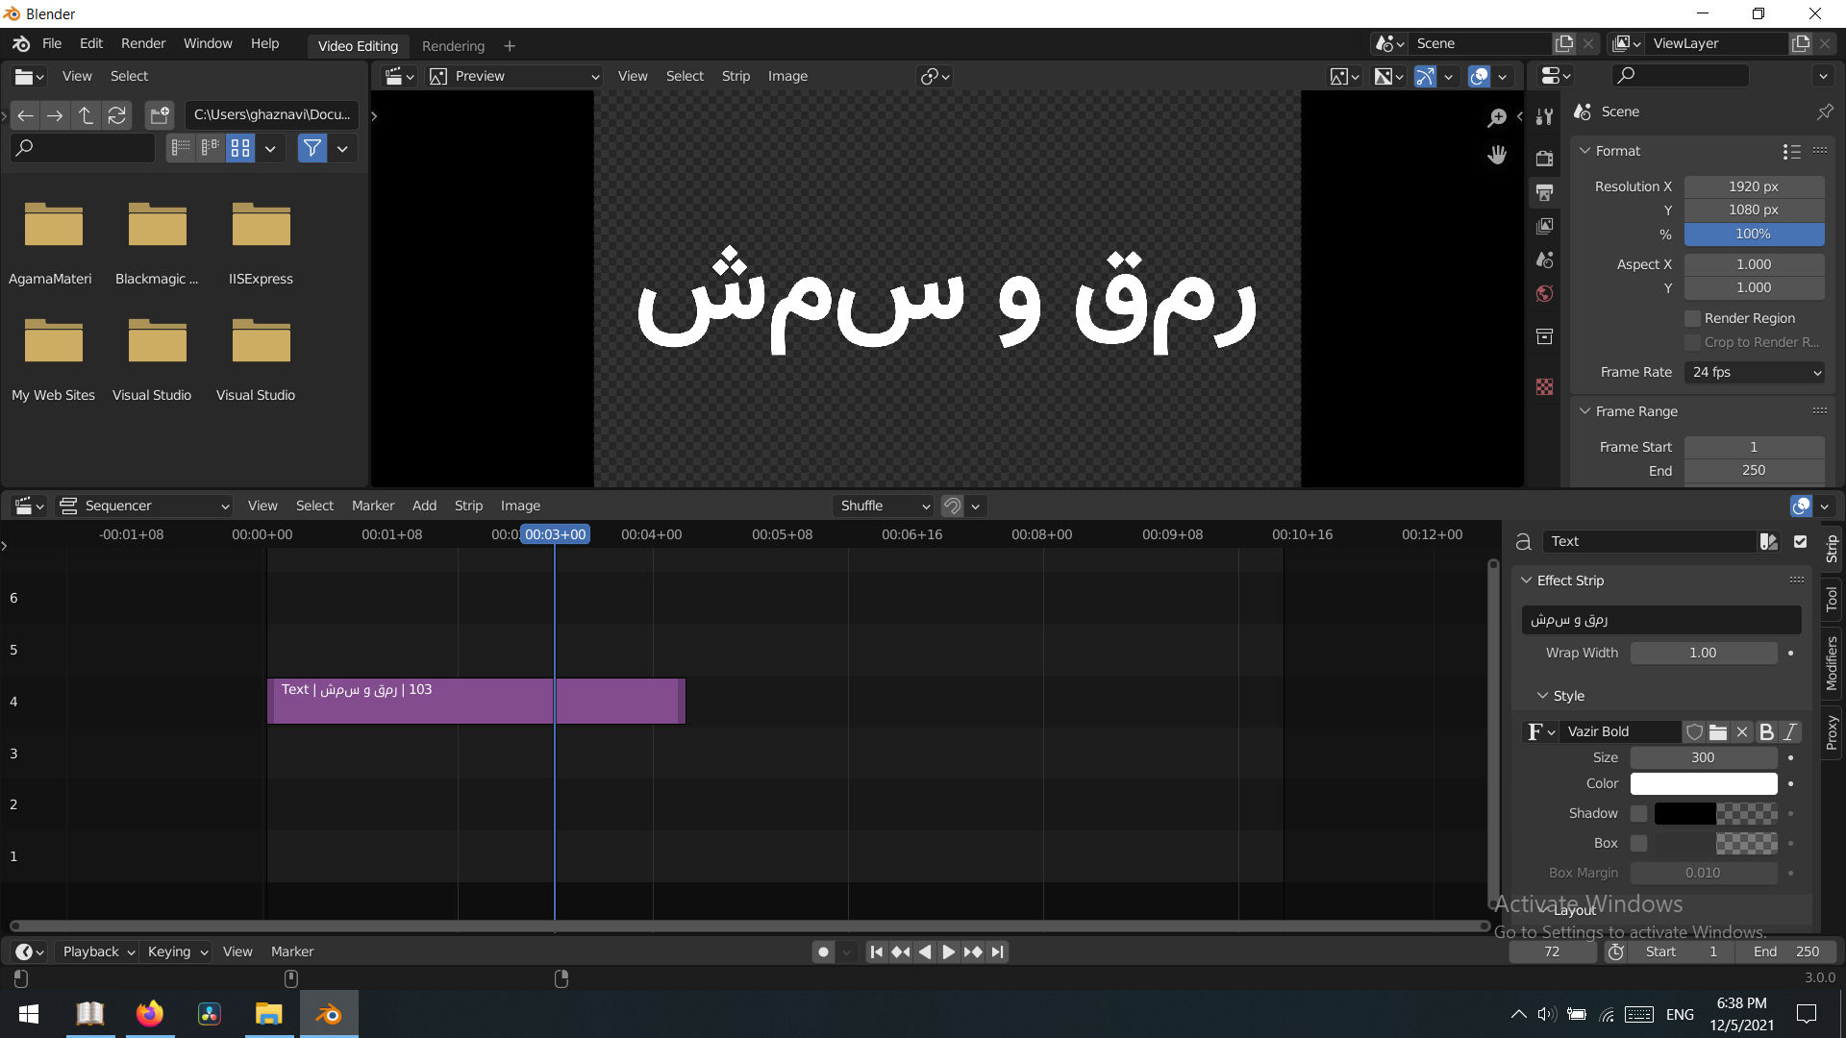Open the Texture properties tab icon
The width and height of the screenshot is (1846, 1038).
[1544, 386]
